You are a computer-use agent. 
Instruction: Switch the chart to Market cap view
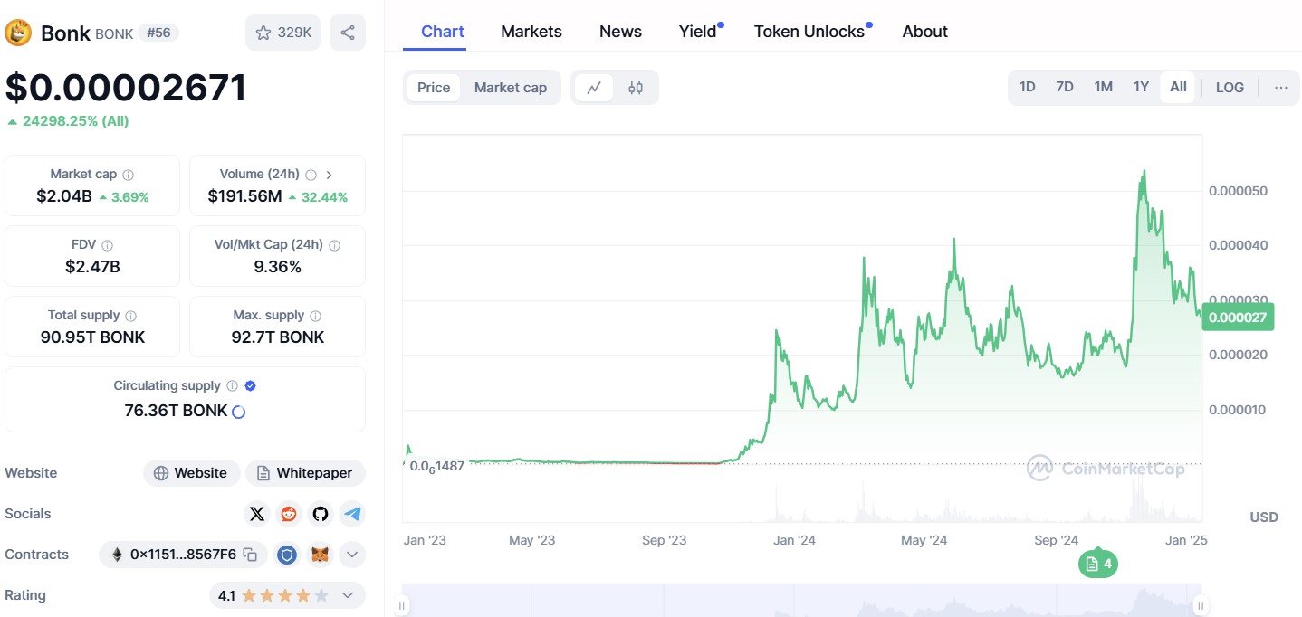tap(510, 87)
